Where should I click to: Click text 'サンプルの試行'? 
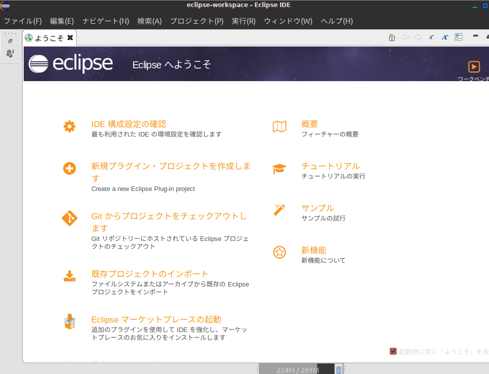click(324, 218)
